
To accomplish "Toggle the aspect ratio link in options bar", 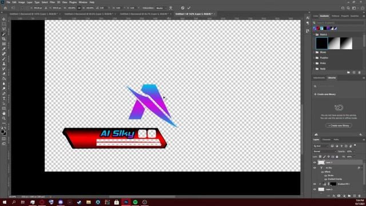I will click(x=79, y=8).
